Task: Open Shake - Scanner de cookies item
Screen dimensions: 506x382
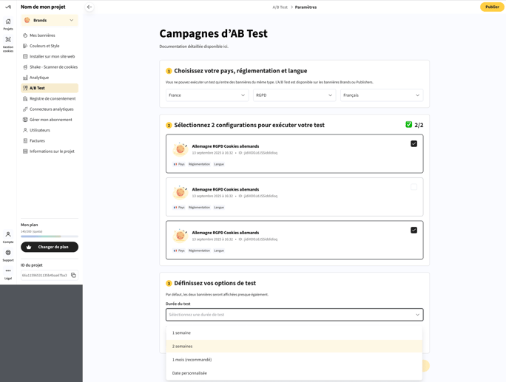Action: tap(50, 67)
